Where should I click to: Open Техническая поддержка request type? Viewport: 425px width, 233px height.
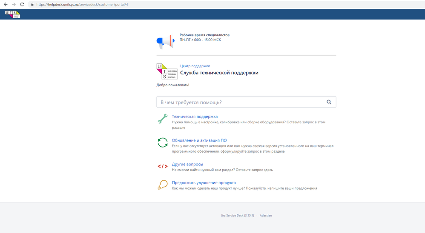pyautogui.click(x=195, y=116)
